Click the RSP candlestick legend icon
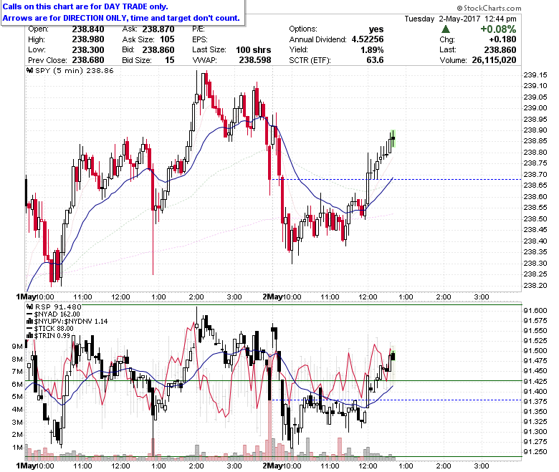 (x=30, y=307)
